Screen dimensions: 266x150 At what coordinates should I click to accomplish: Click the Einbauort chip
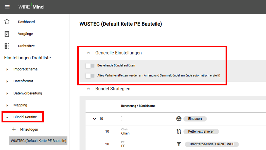195,119
